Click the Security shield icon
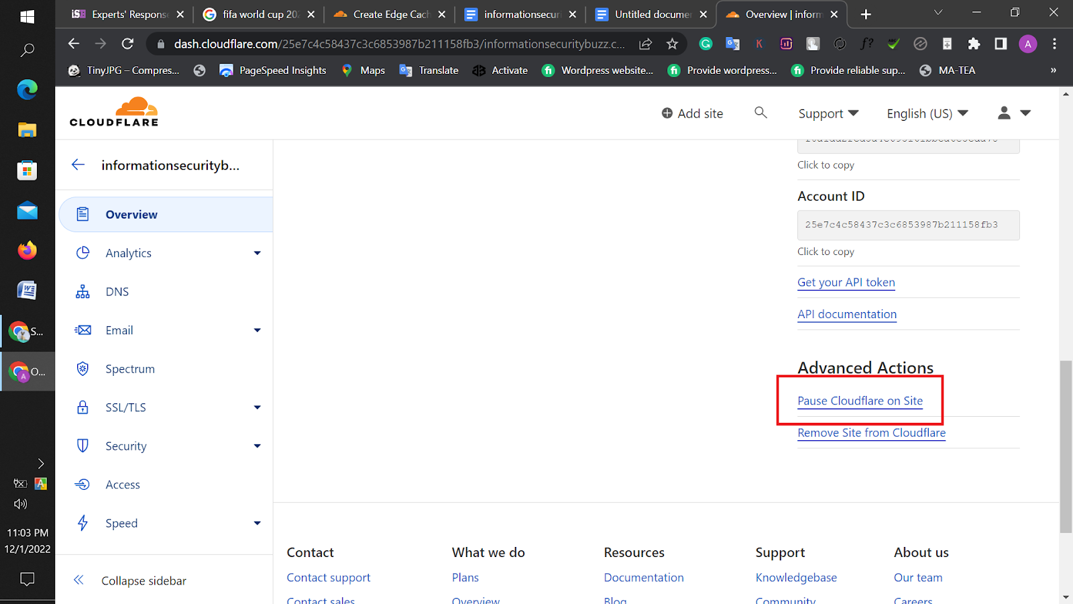The image size is (1073, 604). coord(82,446)
